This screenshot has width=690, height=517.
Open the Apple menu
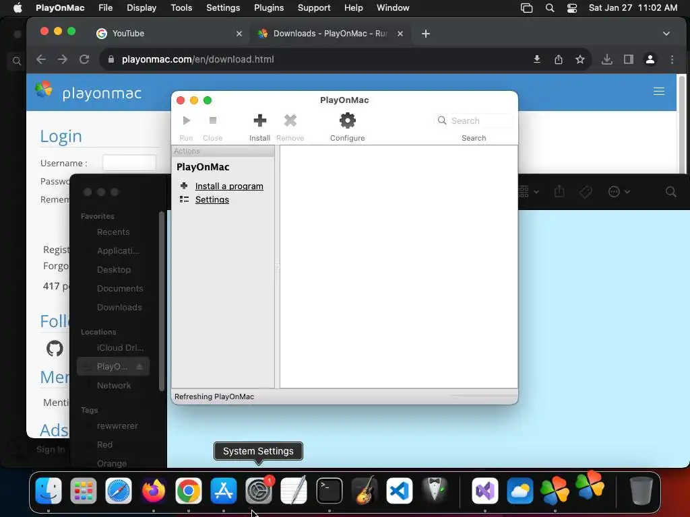pyautogui.click(x=18, y=8)
